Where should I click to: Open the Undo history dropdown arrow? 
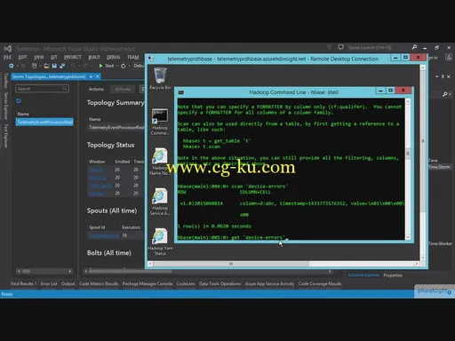pyautogui.click(x=78, y=66)
